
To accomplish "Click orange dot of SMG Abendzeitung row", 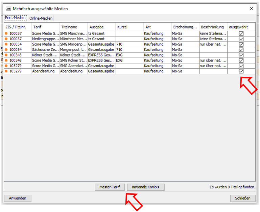I will pyautogui.click(x=6, y=66).
